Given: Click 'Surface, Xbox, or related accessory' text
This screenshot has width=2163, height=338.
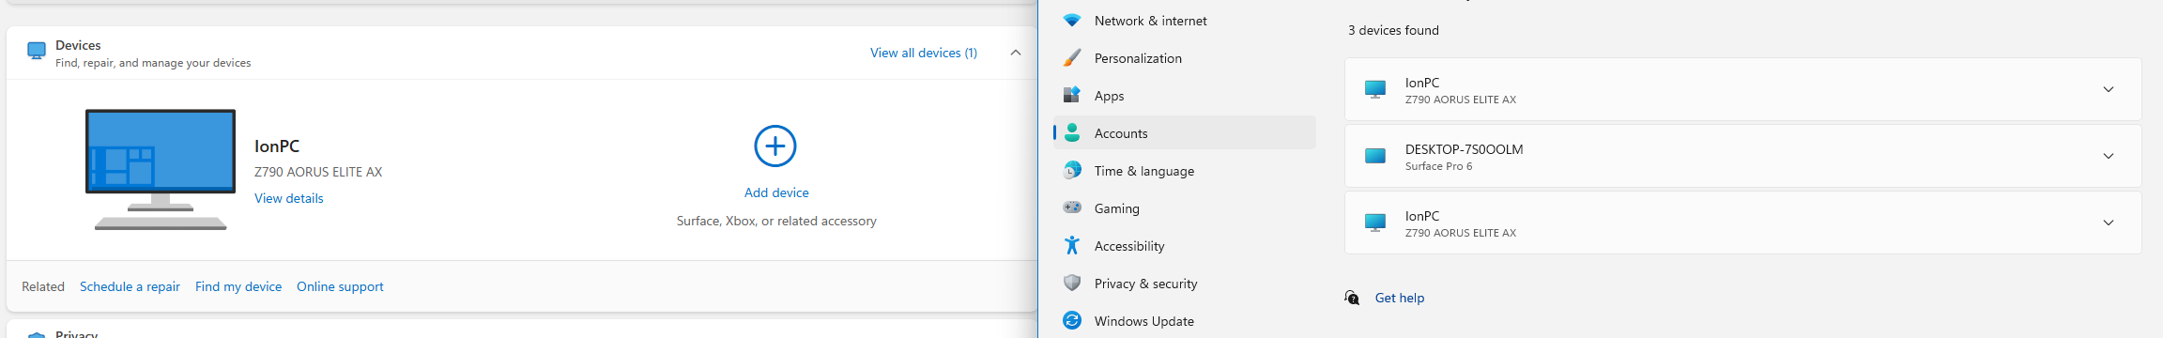Looking at the screenshot, I should point(776,221).
